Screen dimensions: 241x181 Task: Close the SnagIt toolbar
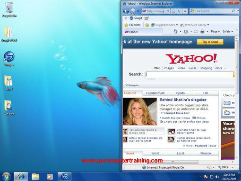(x=126, y=18)
